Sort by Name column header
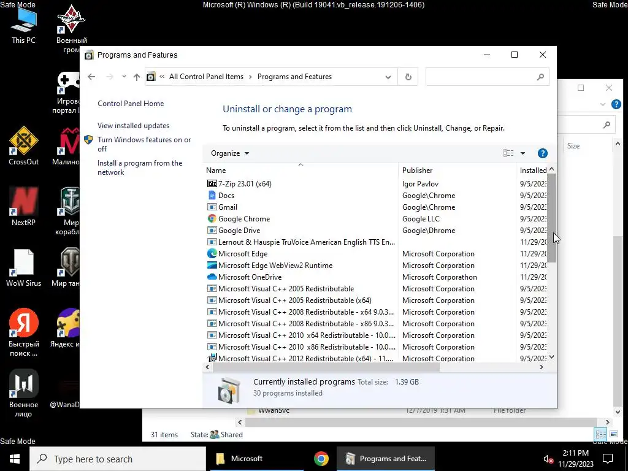628x471 pixels. coord(301,170)
